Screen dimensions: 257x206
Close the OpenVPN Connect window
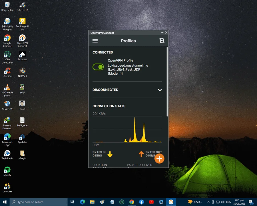click(x=166, y=33)
